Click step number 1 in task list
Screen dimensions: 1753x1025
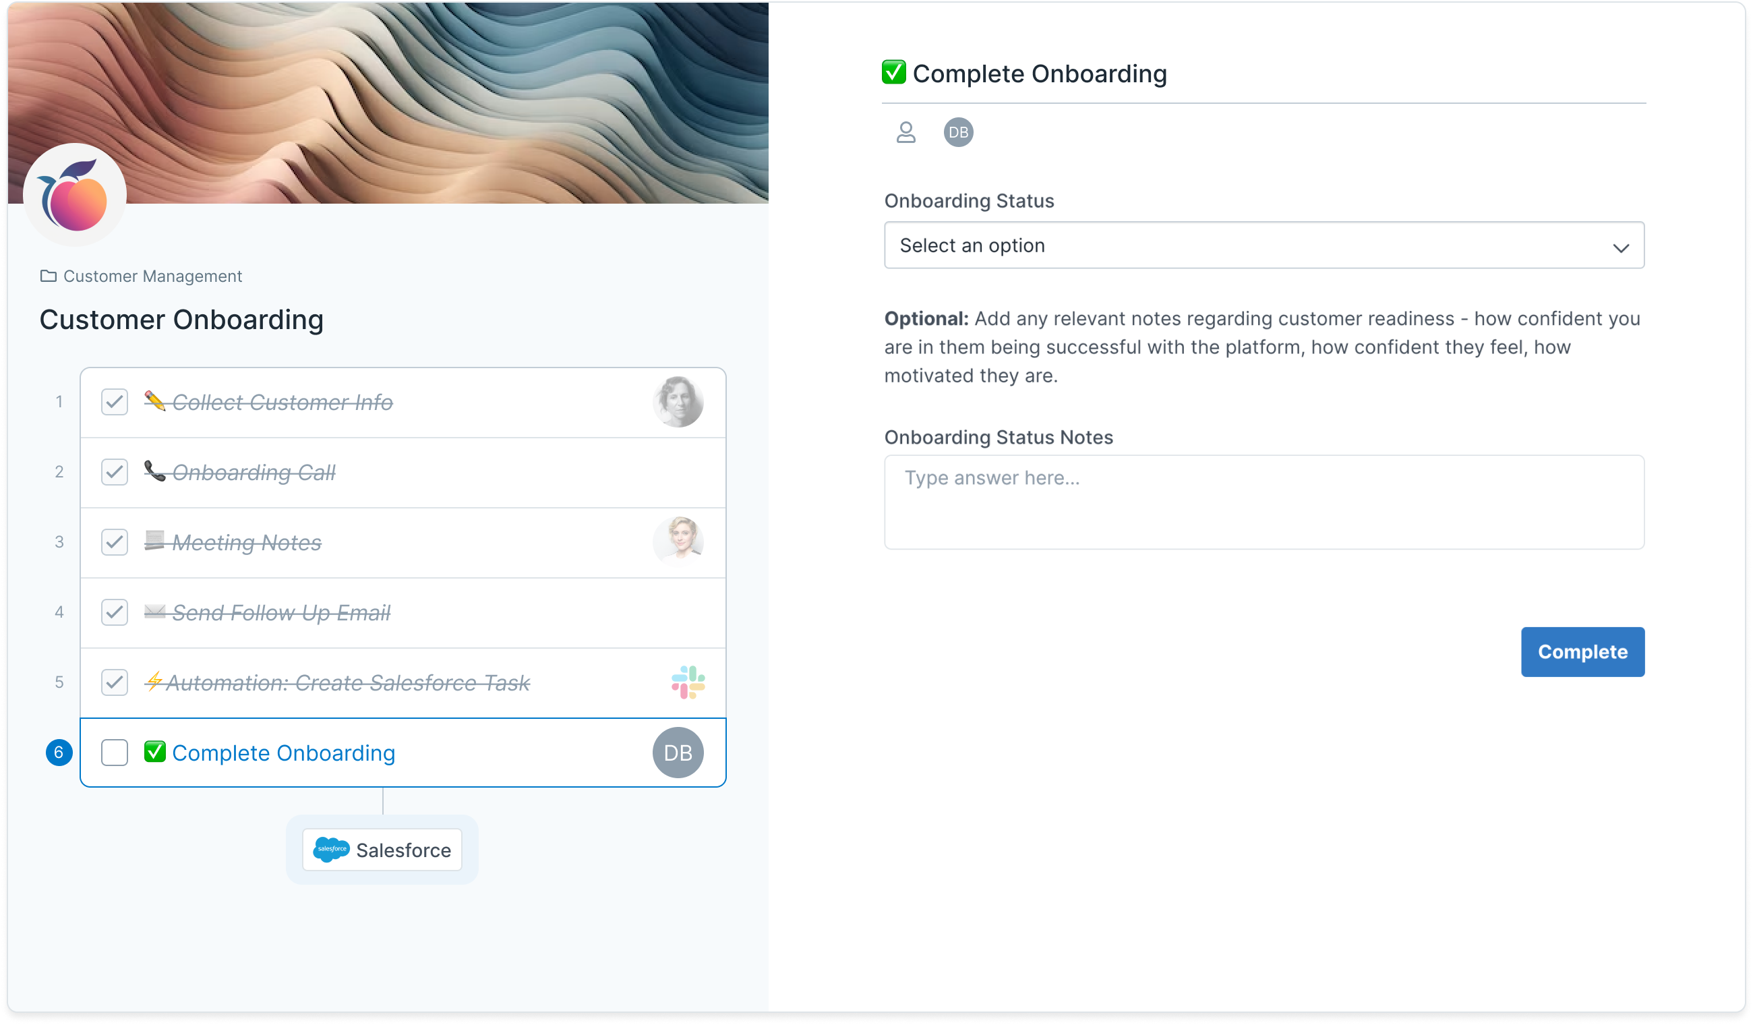[x=59, y=402]
